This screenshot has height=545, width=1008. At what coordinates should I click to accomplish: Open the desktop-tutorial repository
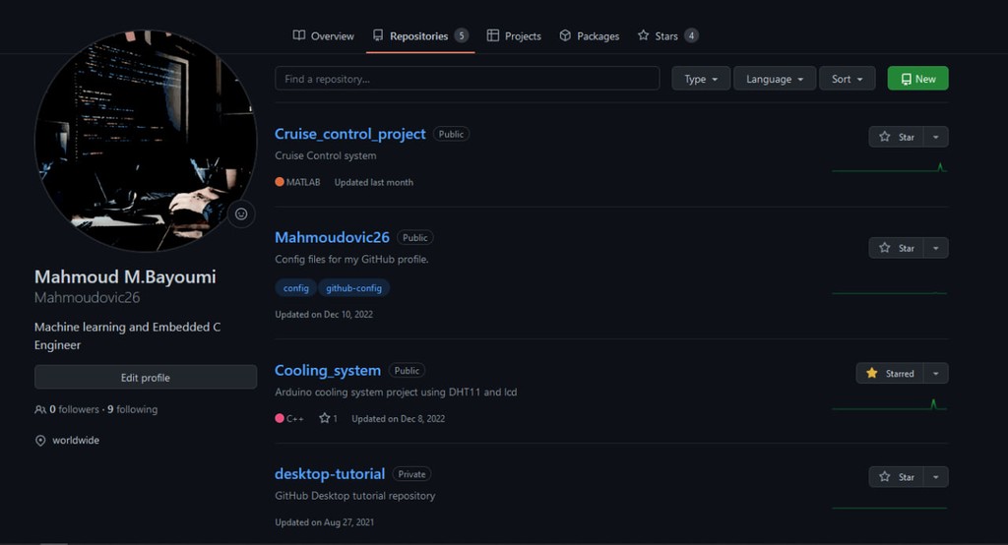coord(330,473)
